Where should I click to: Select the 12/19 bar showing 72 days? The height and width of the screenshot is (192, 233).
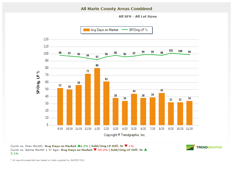click(88, 99)
